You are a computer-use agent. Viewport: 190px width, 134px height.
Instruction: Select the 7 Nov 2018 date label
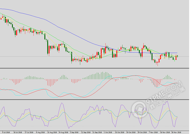[x=153, y=132]
